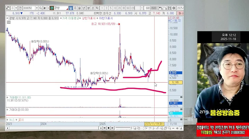Click the scroll left arrow on chart scrollbar
This screenshot has width=249, height=139.
[8, 128]
